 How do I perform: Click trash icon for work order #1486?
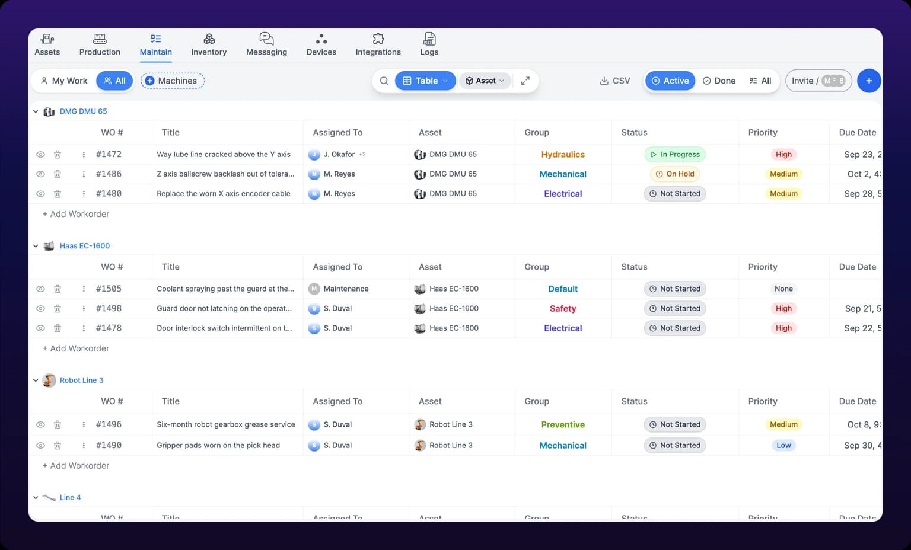pyautogui.click(x=58, y=174)
